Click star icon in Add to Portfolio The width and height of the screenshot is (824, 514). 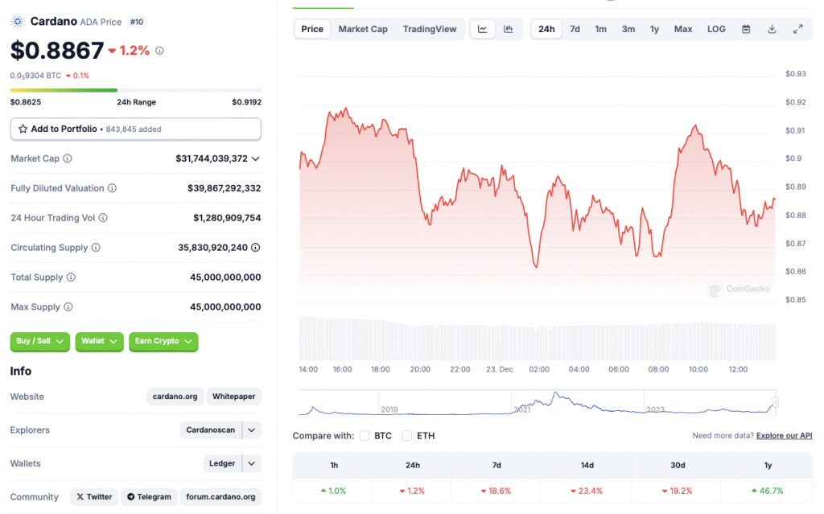tap(23, 129)
